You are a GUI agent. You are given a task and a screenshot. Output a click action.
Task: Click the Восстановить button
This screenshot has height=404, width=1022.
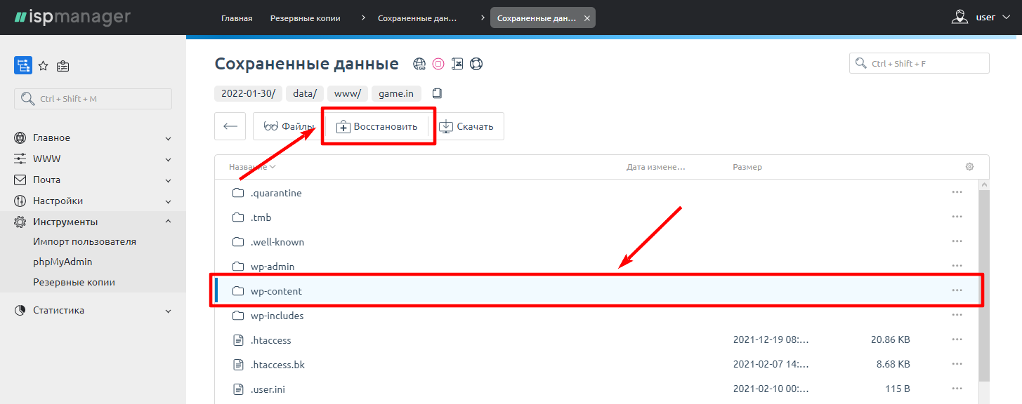[x=377, y=127]
